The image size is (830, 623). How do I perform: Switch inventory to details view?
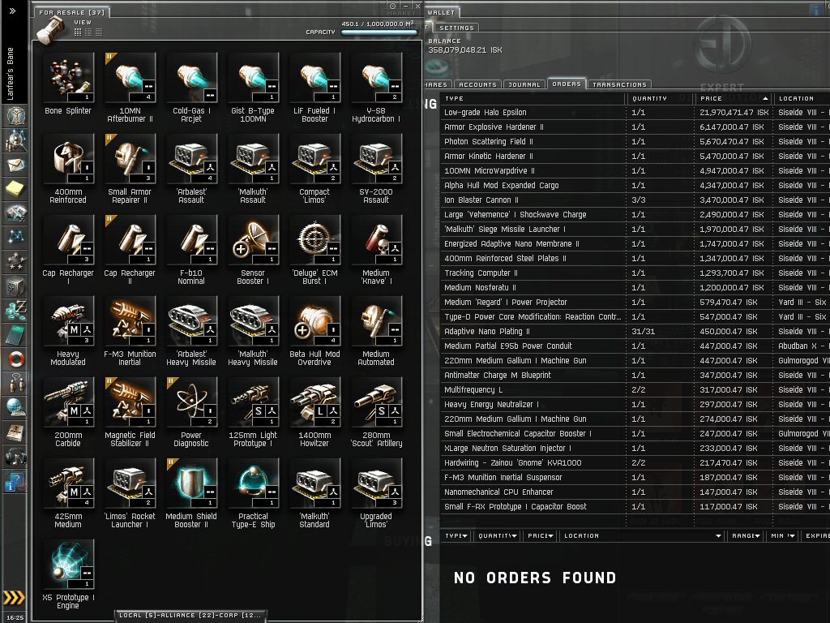coord(88,32)
